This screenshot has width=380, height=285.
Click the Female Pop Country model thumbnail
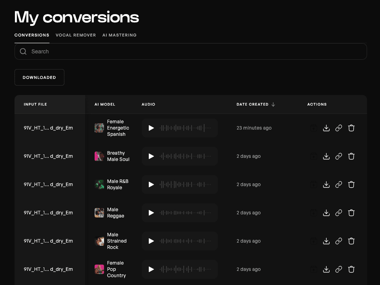(99, 269)
